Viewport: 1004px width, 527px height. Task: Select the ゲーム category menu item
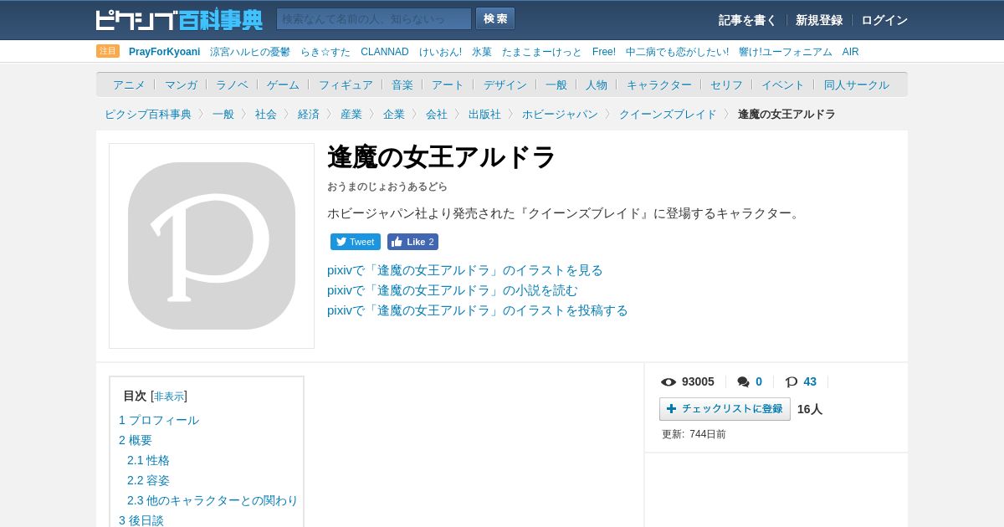pos(283,84)
